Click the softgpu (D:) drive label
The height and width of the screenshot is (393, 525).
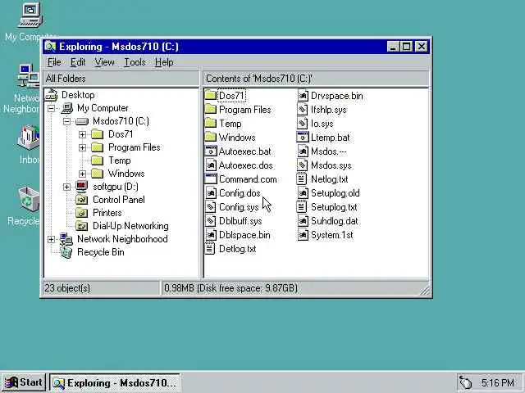click(x=116, y=187)
